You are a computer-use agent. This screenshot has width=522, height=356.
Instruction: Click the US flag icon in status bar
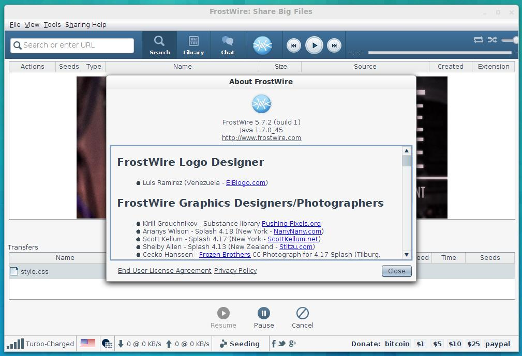[88, 344]
